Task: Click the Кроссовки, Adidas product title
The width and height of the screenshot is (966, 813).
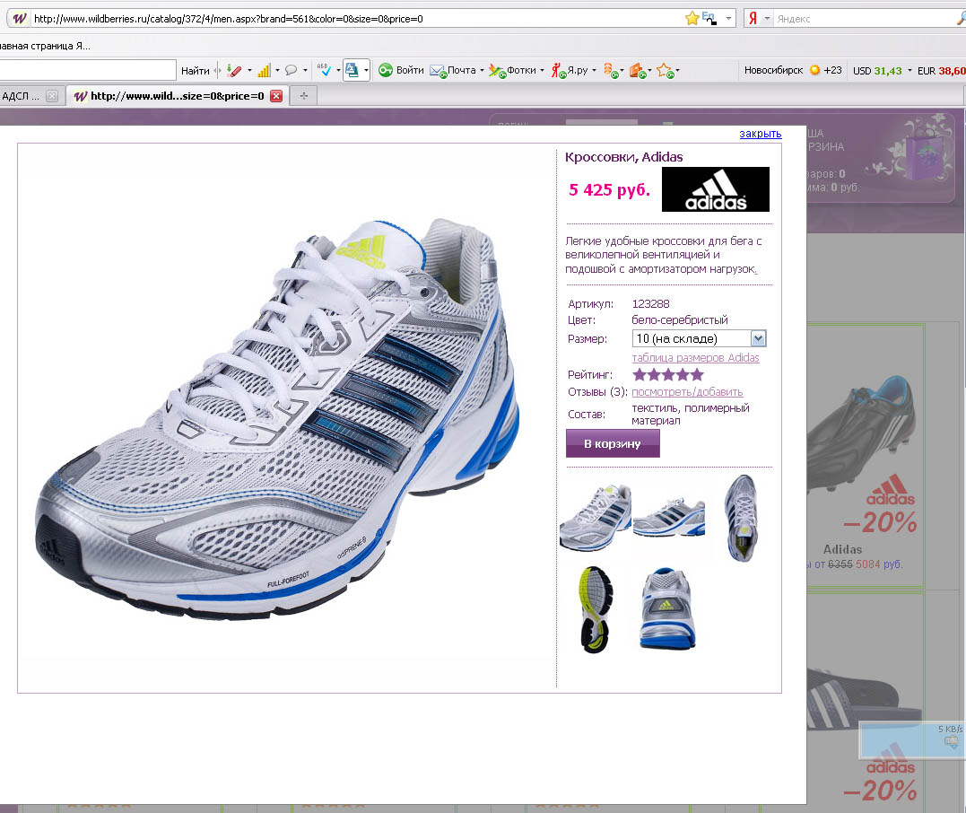Action: click(x=624, y=157)
